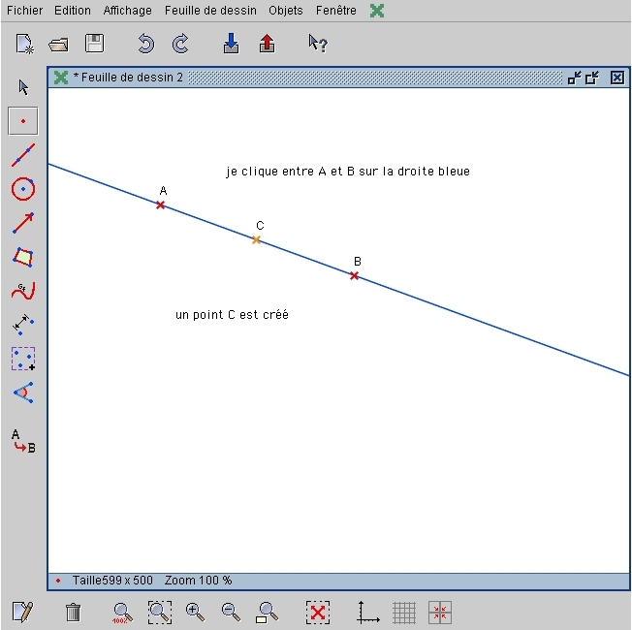
Task: Select the arrow pointer tool
Action: 23,87
